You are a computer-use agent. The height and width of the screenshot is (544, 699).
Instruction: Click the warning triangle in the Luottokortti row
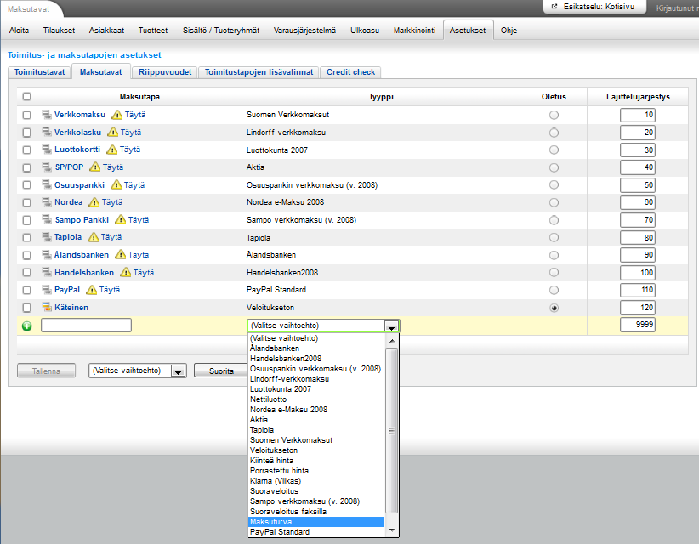tap(112, 150)
